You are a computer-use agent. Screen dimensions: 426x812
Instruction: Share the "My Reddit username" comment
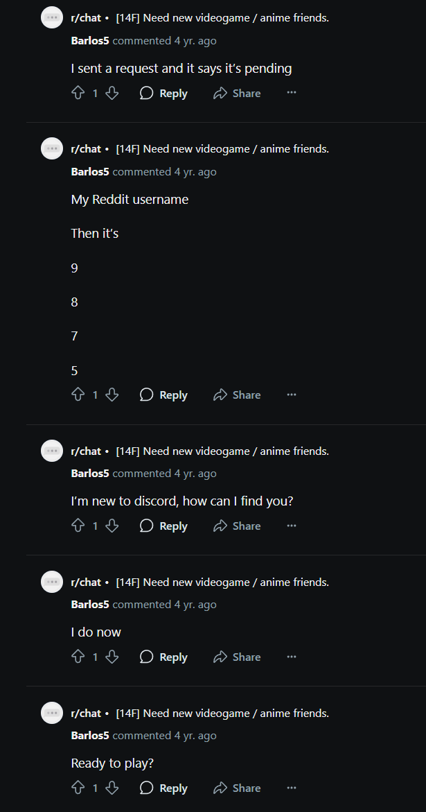238,395
